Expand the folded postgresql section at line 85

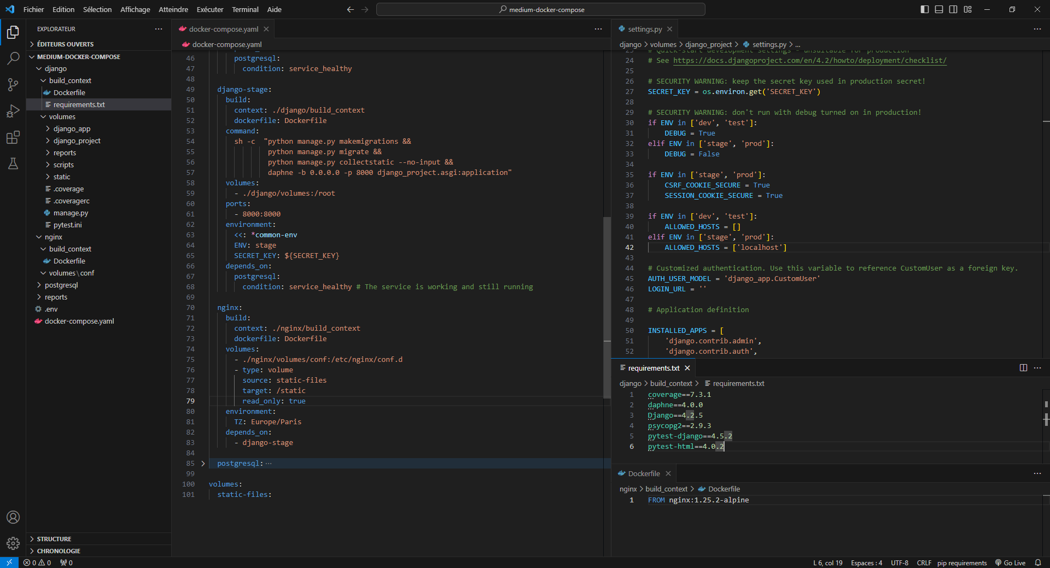click(203, 464)
